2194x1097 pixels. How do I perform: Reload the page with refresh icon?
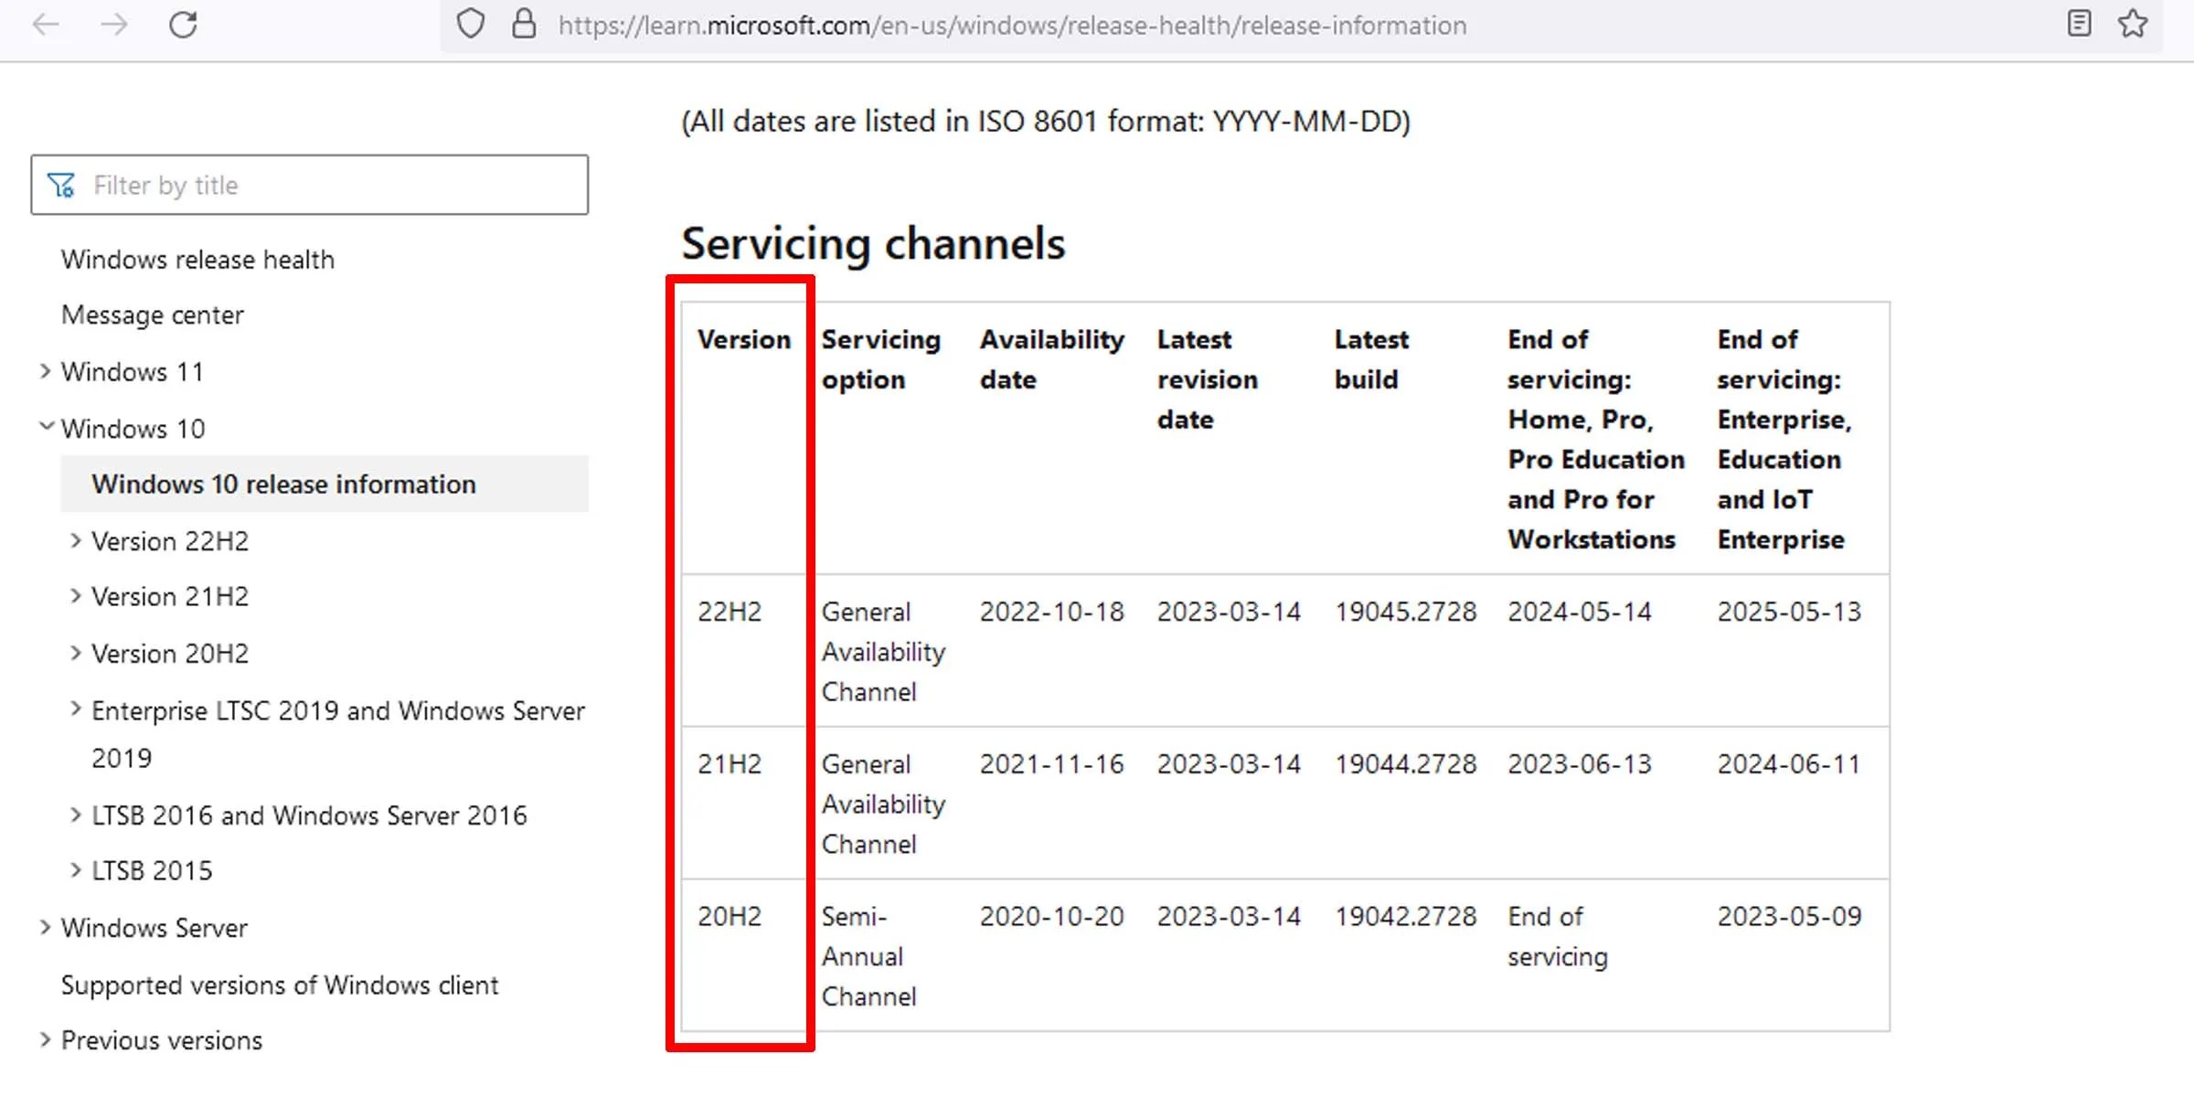click(184, 25)
